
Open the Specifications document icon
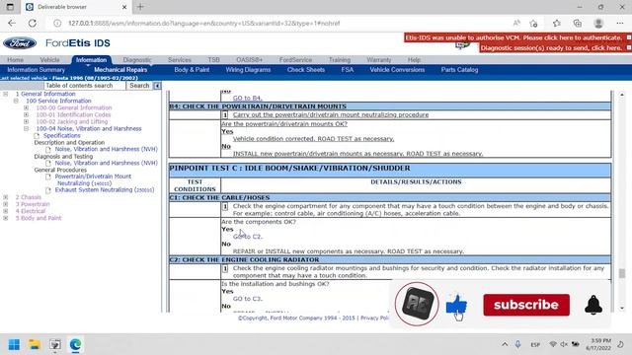[38, 136]
